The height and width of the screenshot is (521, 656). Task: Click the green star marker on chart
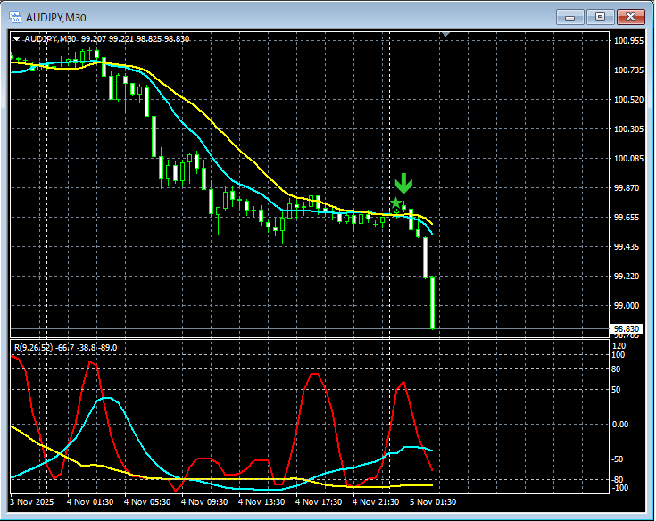[395, 203]
